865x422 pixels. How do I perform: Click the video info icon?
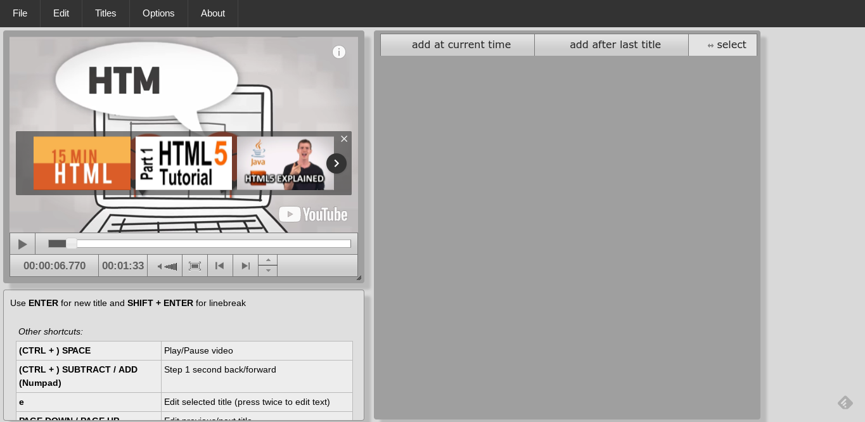click(x=339, y=52)
